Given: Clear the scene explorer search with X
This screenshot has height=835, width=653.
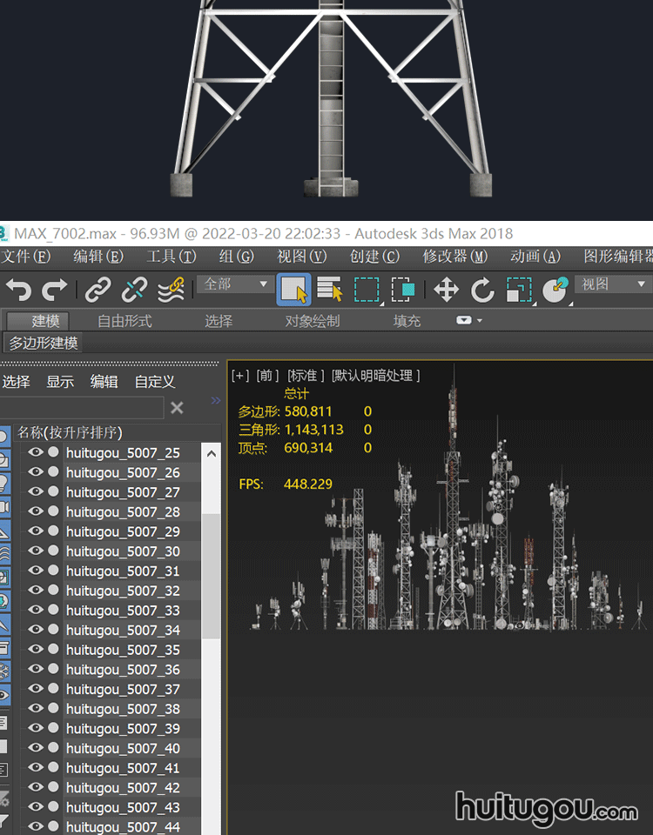Looking at the screenshot, I should pyautogui.click(x=177, y=408).
